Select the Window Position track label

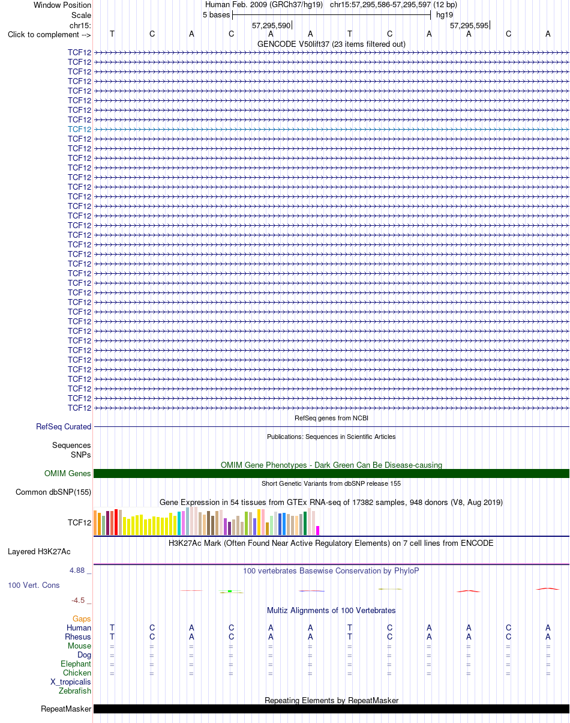(62, 5)
